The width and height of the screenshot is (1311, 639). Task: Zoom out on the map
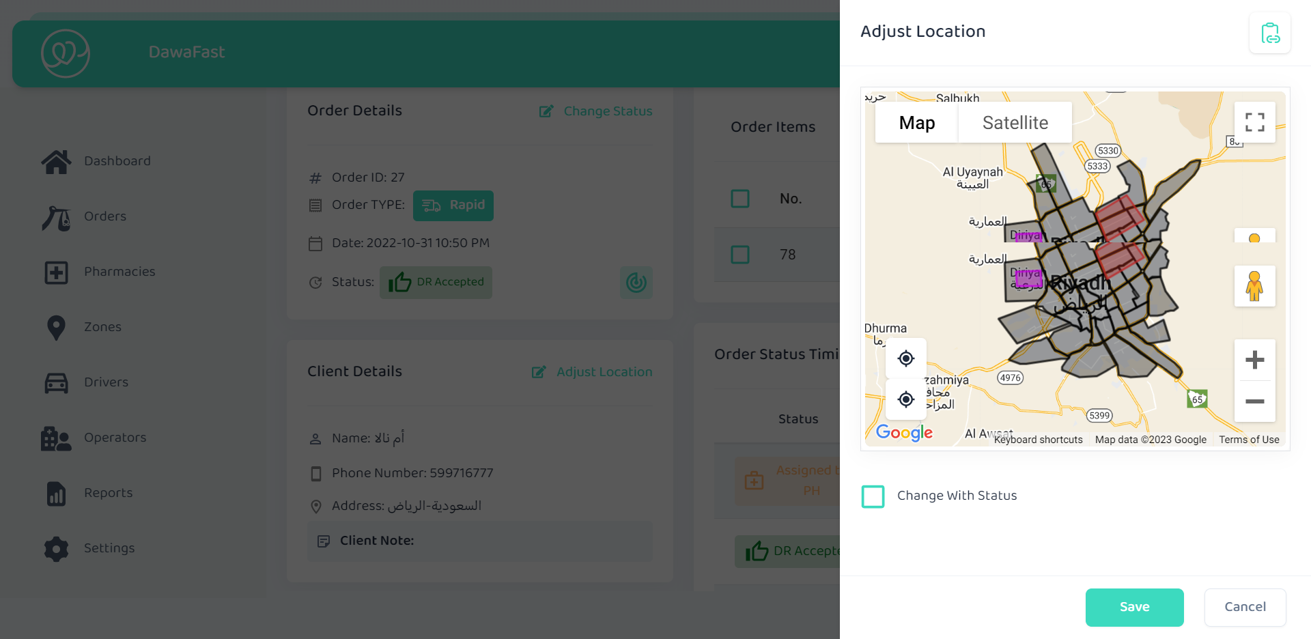point(1254,401)
